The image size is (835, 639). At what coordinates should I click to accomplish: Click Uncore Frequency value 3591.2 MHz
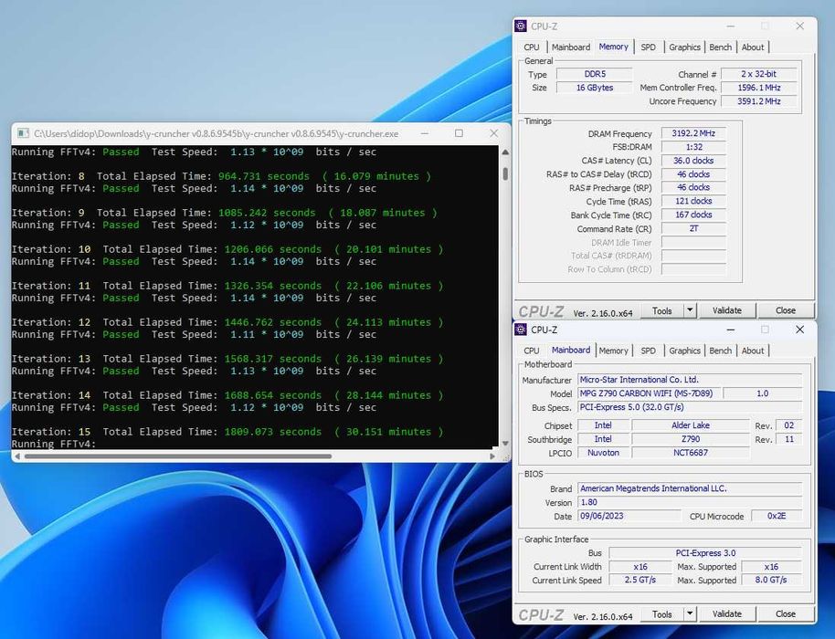(759, 101)
